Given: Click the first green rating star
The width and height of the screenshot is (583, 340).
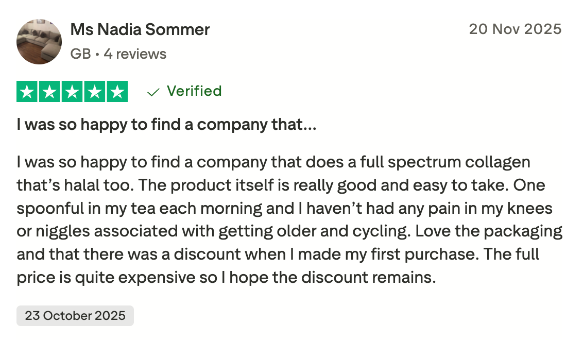Looking at the screenshot, I should pyautogui.click(x=28, y=92).
